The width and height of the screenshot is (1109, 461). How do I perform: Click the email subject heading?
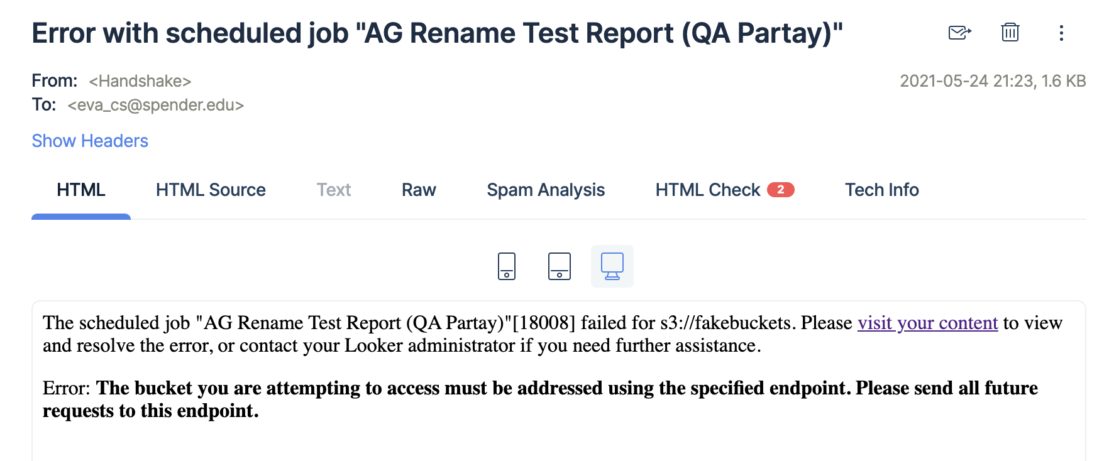pyautogui.click(x=438, y=33)
